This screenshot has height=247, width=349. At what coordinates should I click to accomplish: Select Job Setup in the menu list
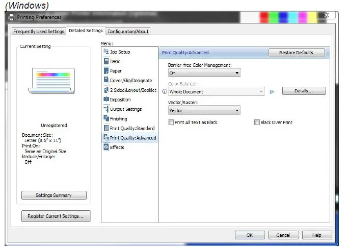pos(130,52)
